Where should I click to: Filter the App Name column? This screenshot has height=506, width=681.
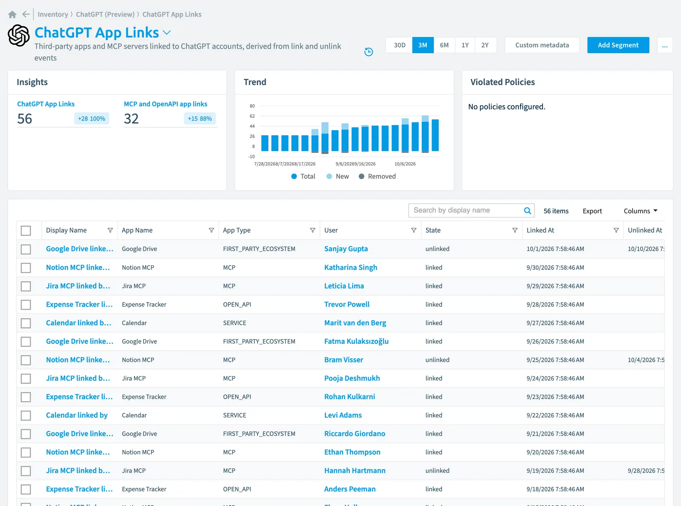[x=211, y=230]
